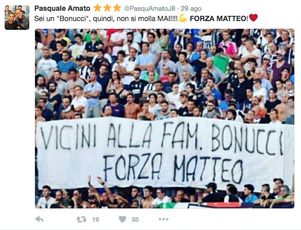Click the like count 55
The height and width of the screenshot is (230, 301).
[x=135, y=219]
